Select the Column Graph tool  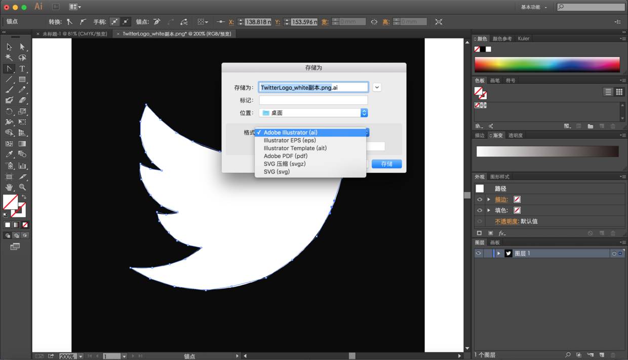tap(22, 166)
